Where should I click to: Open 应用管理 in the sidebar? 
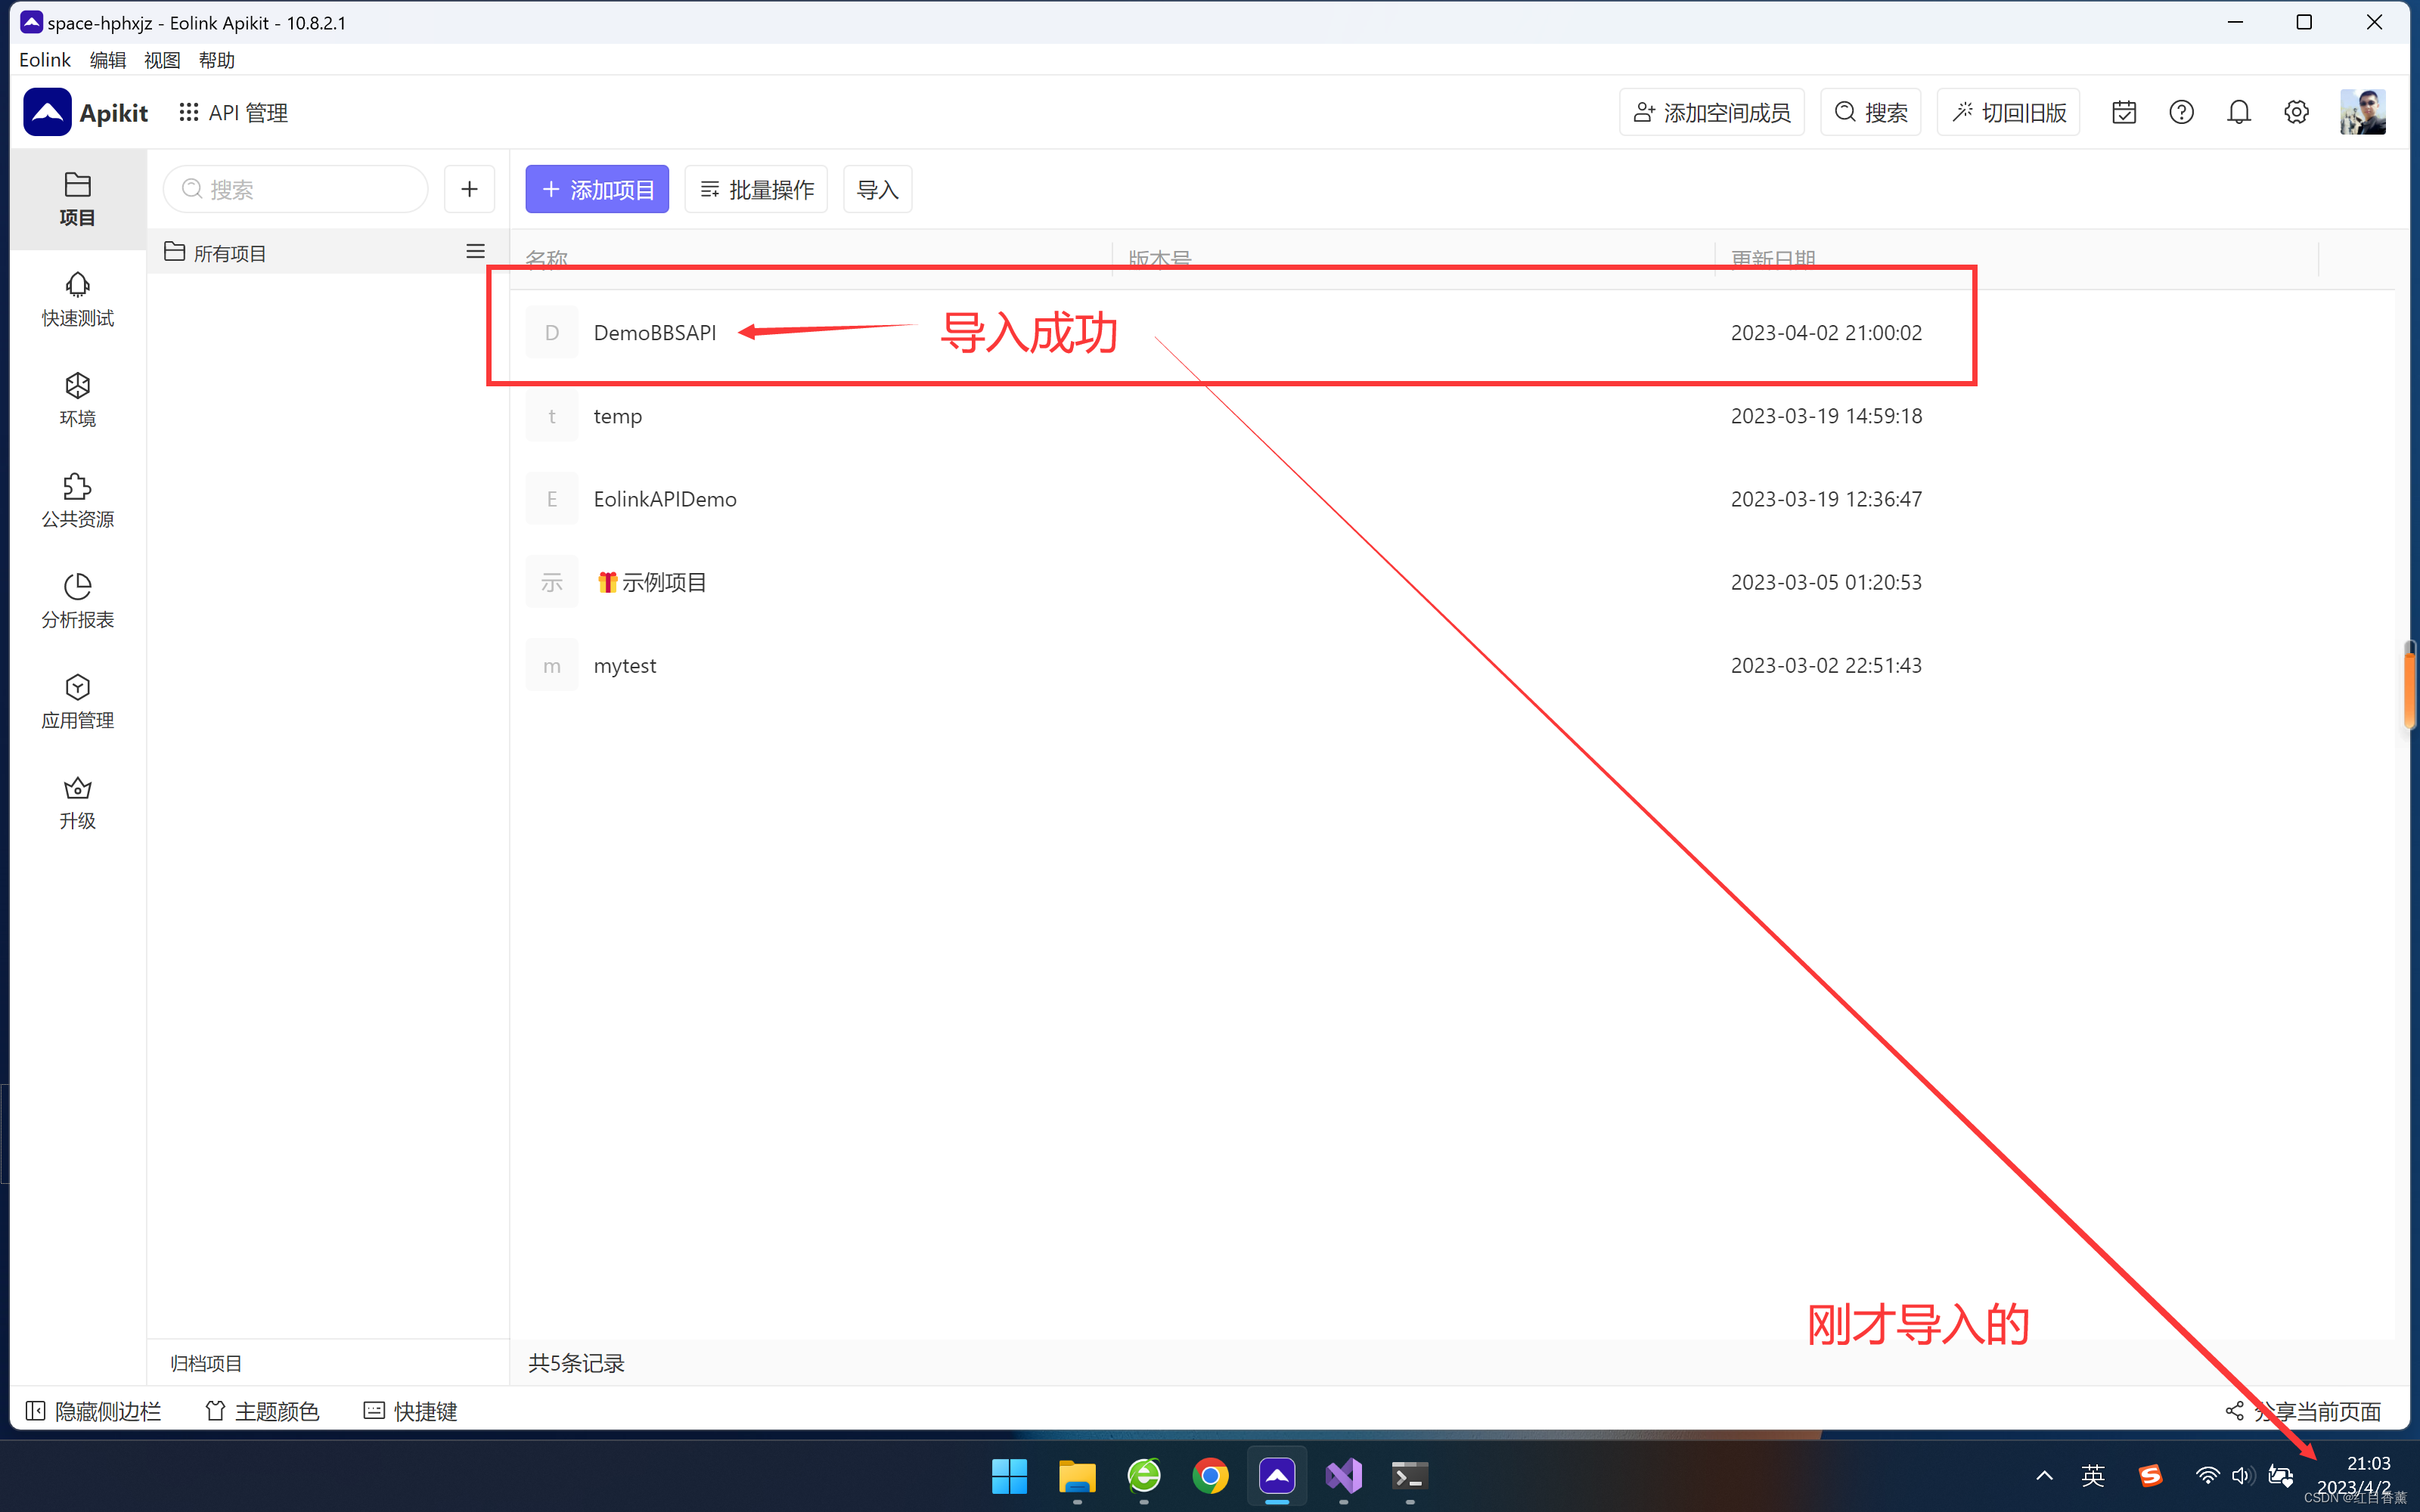77,701
